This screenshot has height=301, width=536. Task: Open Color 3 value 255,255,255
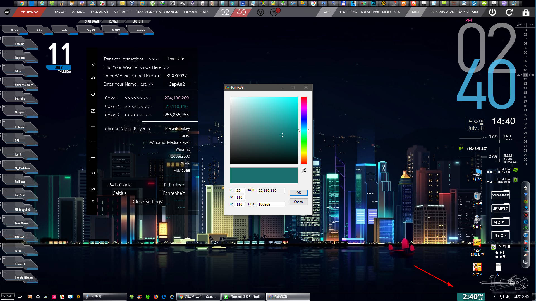coord(176,115)
